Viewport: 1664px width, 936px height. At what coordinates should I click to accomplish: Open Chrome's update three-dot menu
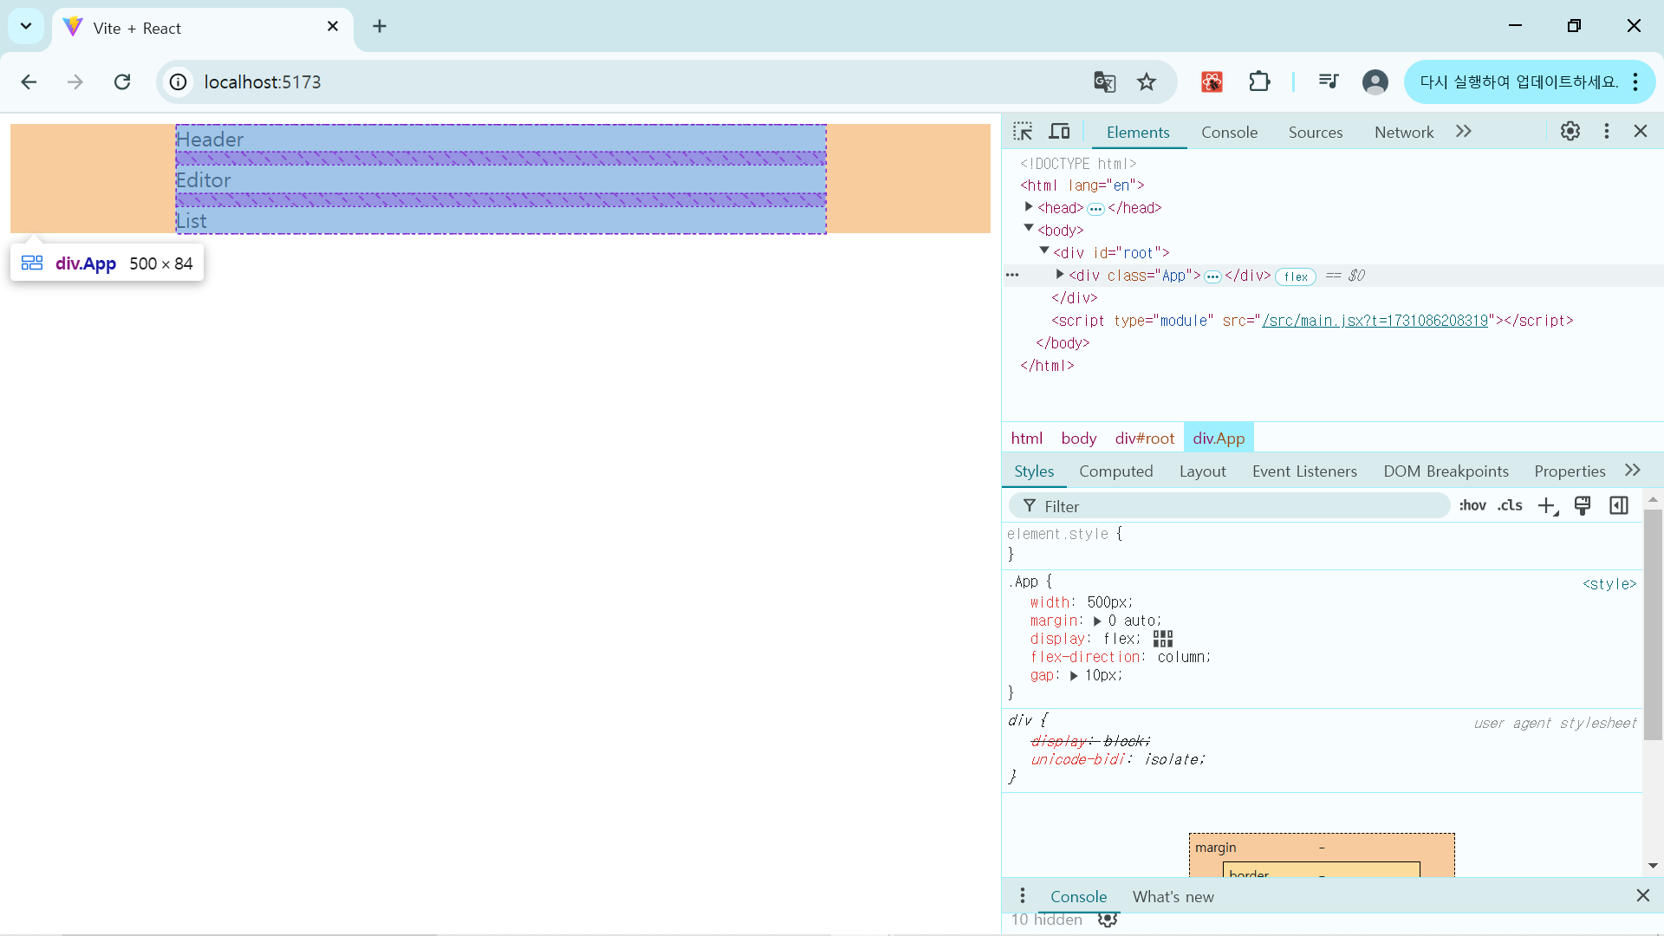[1635, 81]
